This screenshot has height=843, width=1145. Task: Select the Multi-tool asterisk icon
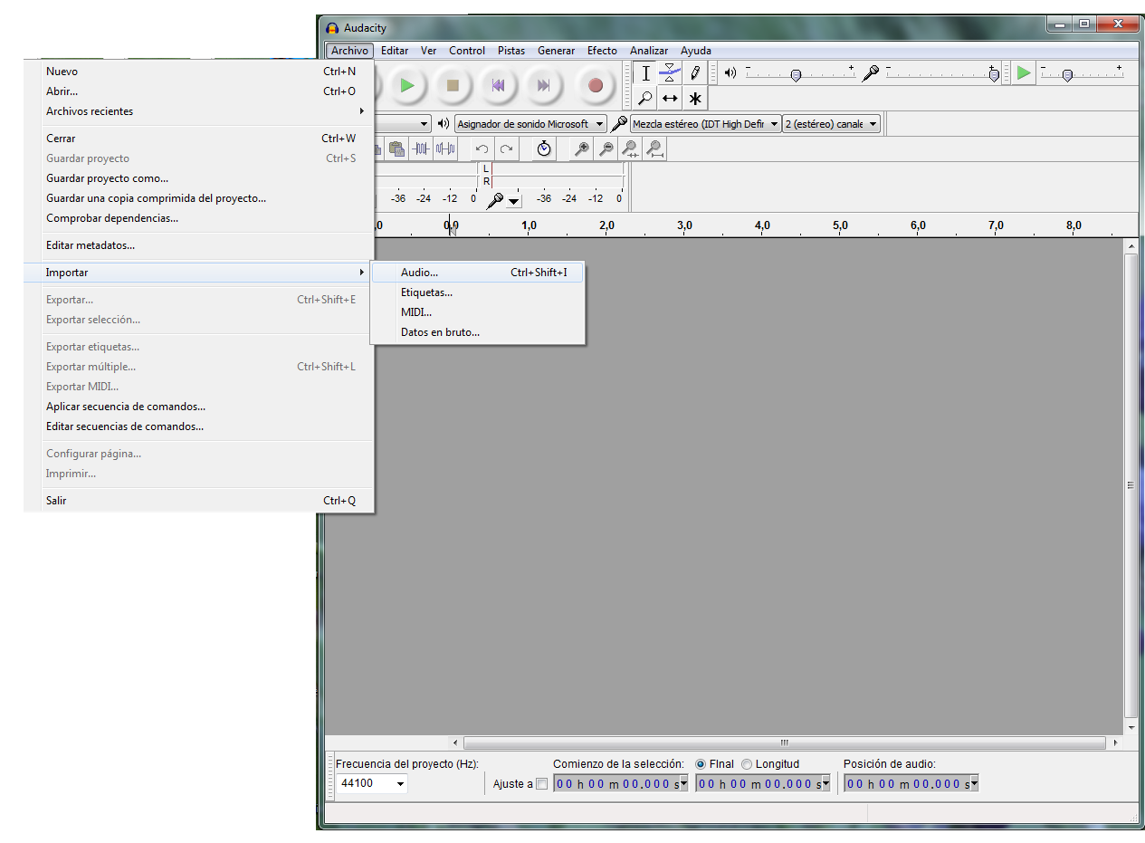(x=694, y=98)
